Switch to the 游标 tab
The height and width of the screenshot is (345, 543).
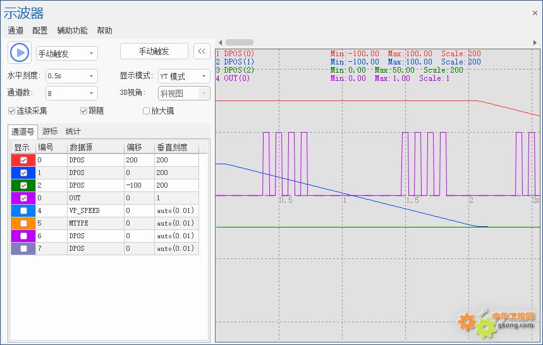(50, 131)
